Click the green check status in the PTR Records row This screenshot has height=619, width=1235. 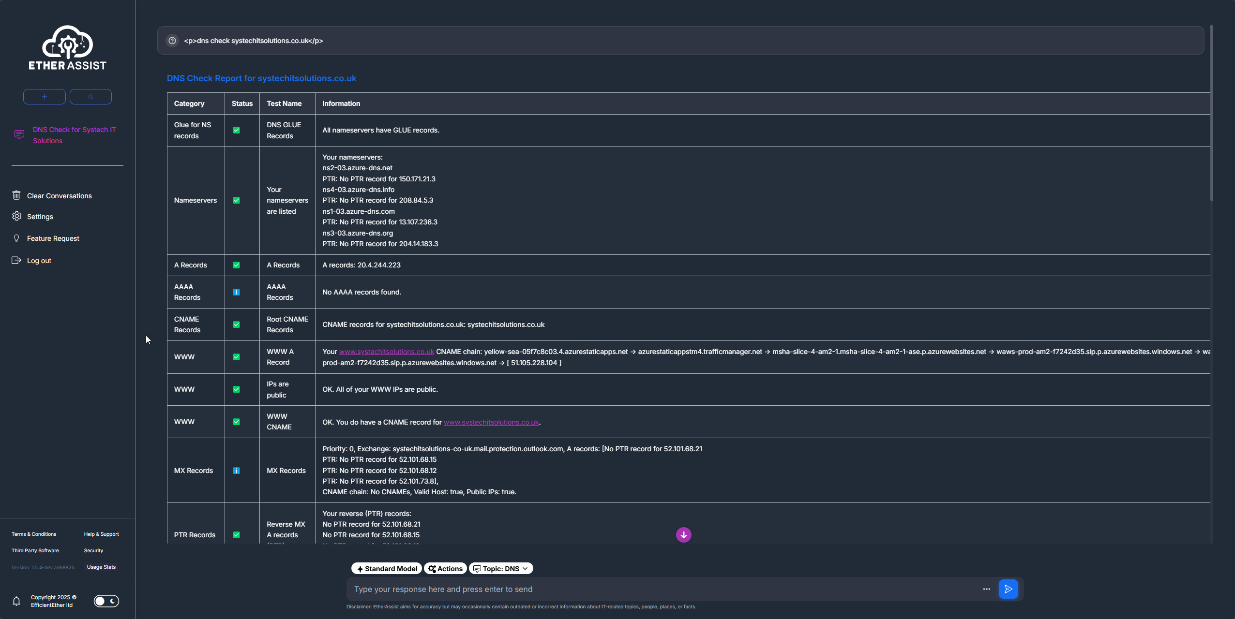point(236,535)
